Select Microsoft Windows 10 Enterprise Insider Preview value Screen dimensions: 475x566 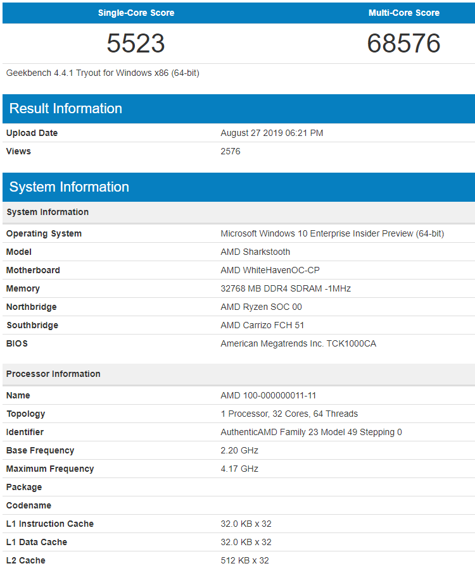332,233
